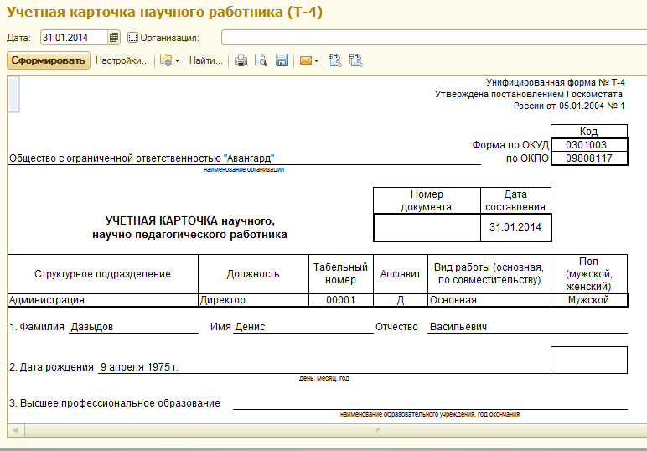Select the table number cell 00001

point(341,300)
